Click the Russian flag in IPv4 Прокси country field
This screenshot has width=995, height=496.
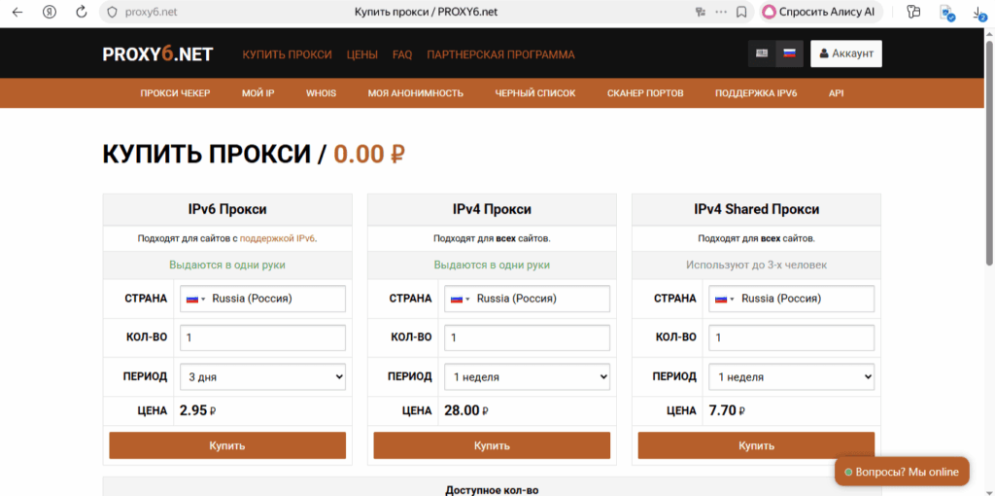point(457,300)
